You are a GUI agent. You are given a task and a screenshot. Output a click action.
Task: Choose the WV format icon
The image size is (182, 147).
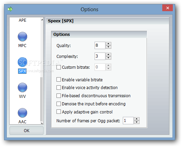[22, 87]
